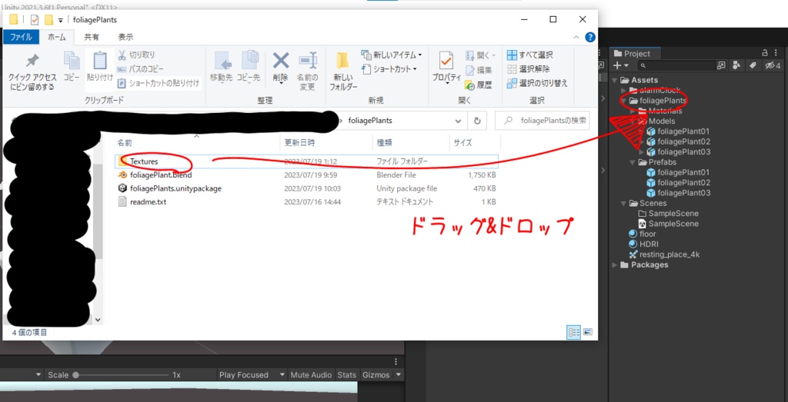Image resolution: width=788 pixels, height=402 pixels.
Task: Toggle hidden packages visibility eye in Unity
Action: click(773, 65)
